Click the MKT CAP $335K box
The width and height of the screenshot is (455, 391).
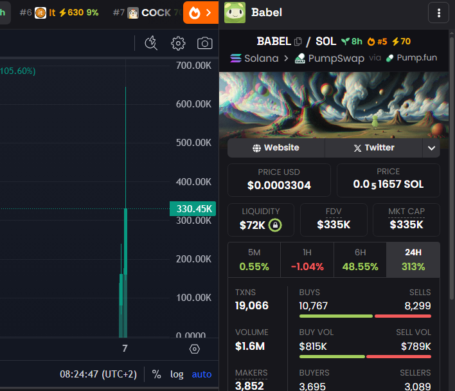[406, 220]
